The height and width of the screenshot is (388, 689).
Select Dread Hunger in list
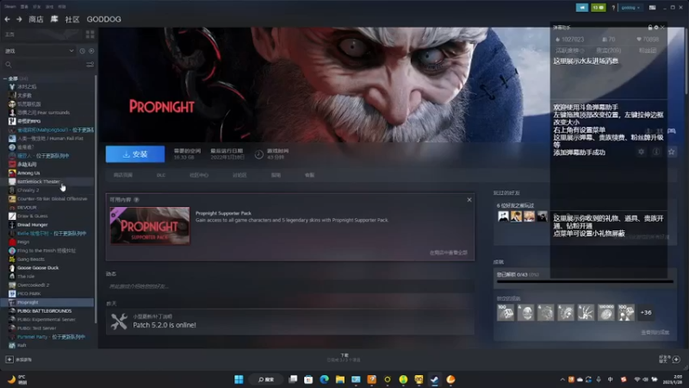tap(47, 224)
